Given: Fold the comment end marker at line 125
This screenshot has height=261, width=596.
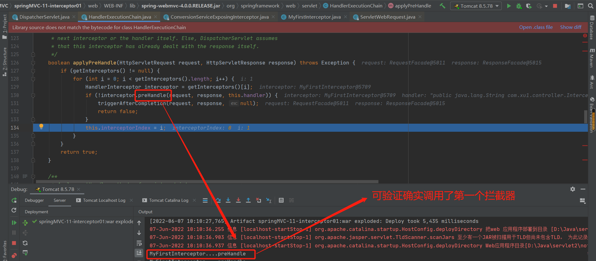Looking at the screenshot, I should pyautogui.click(x=33, y=54).
